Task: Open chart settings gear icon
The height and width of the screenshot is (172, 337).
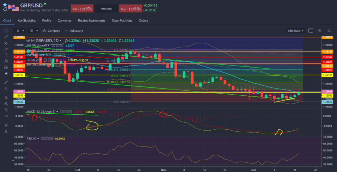Action: click(x=320, y=30)
